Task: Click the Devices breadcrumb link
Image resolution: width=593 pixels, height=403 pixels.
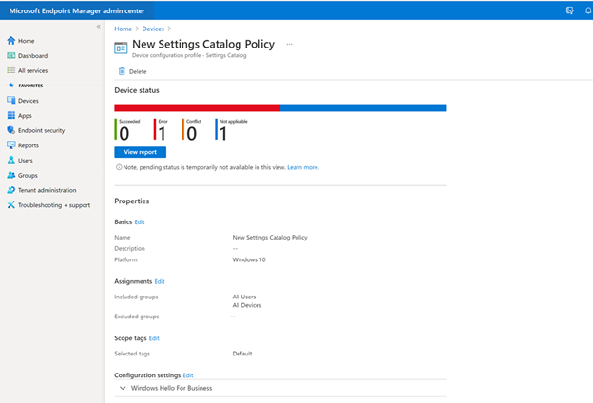Action: tap(153, 29)
